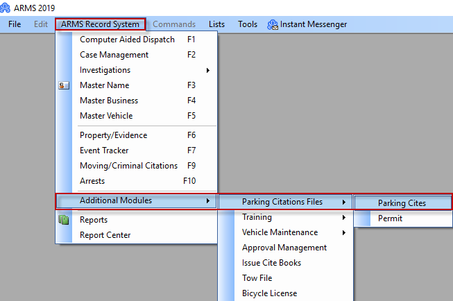Click the F6 shortcut label

coord(191,135)
